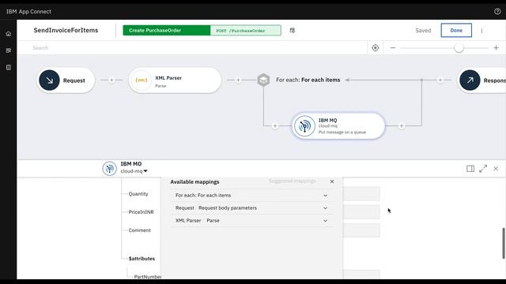Select the Response node icon
The image size is (506, 284).
click(x=470, y=80)
